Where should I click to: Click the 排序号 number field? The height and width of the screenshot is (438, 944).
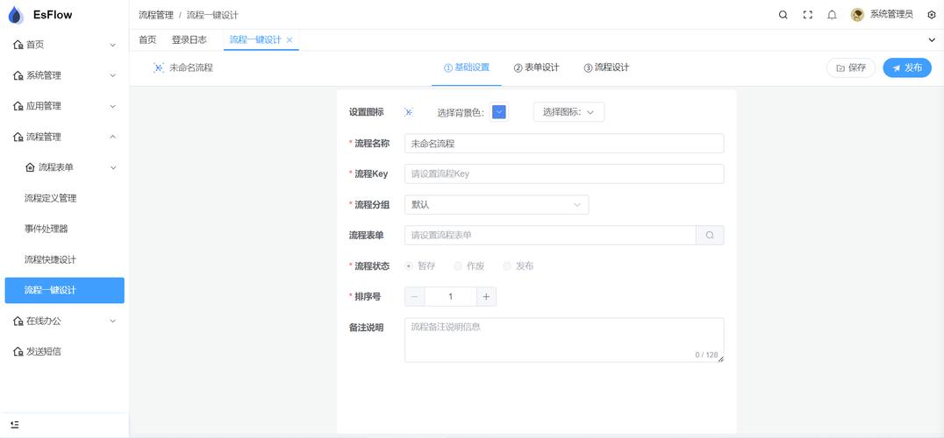450,297
